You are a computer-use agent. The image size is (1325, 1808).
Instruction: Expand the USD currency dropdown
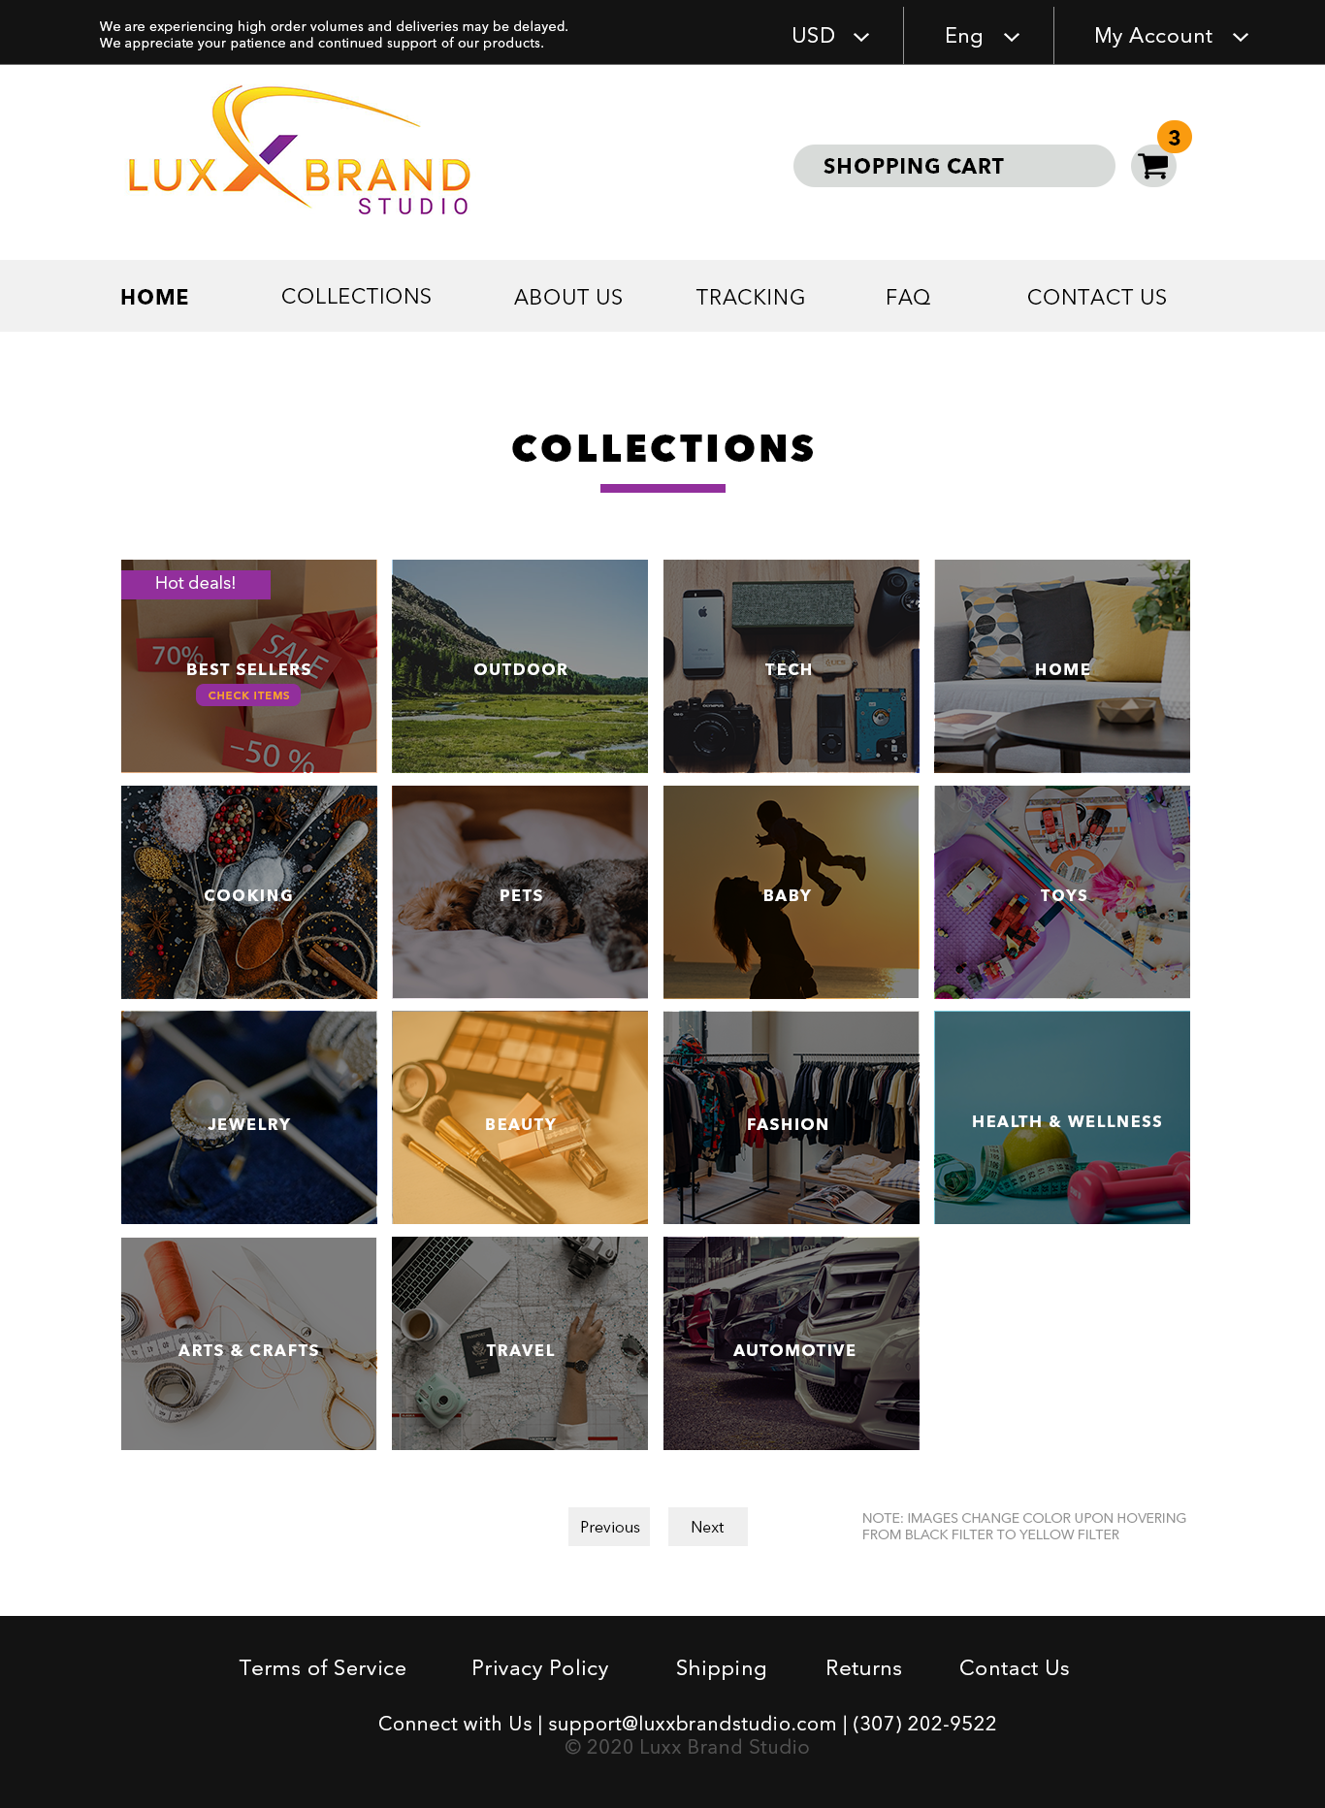830,36
